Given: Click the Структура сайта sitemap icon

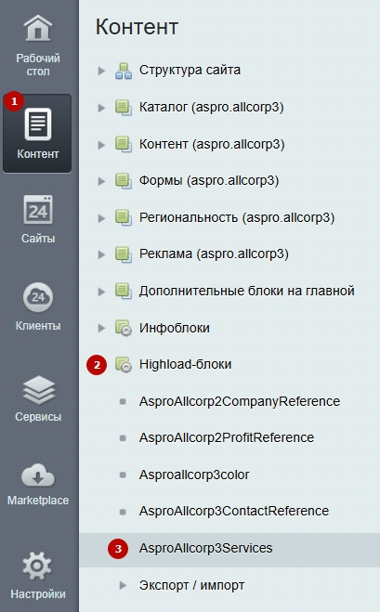Looking at the screenshot, I should tap(124, 71).
